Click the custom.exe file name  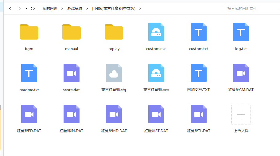pos(156,49)
